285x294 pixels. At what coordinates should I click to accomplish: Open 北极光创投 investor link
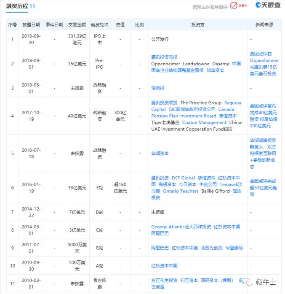click(x=212, y=248)
